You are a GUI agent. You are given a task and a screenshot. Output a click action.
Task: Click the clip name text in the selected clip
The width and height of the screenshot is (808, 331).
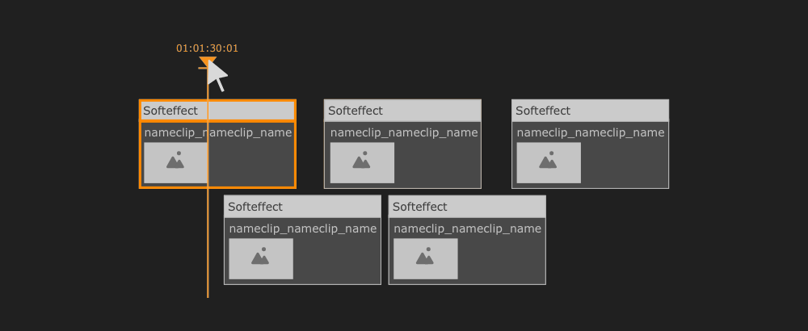pos(217,132)
